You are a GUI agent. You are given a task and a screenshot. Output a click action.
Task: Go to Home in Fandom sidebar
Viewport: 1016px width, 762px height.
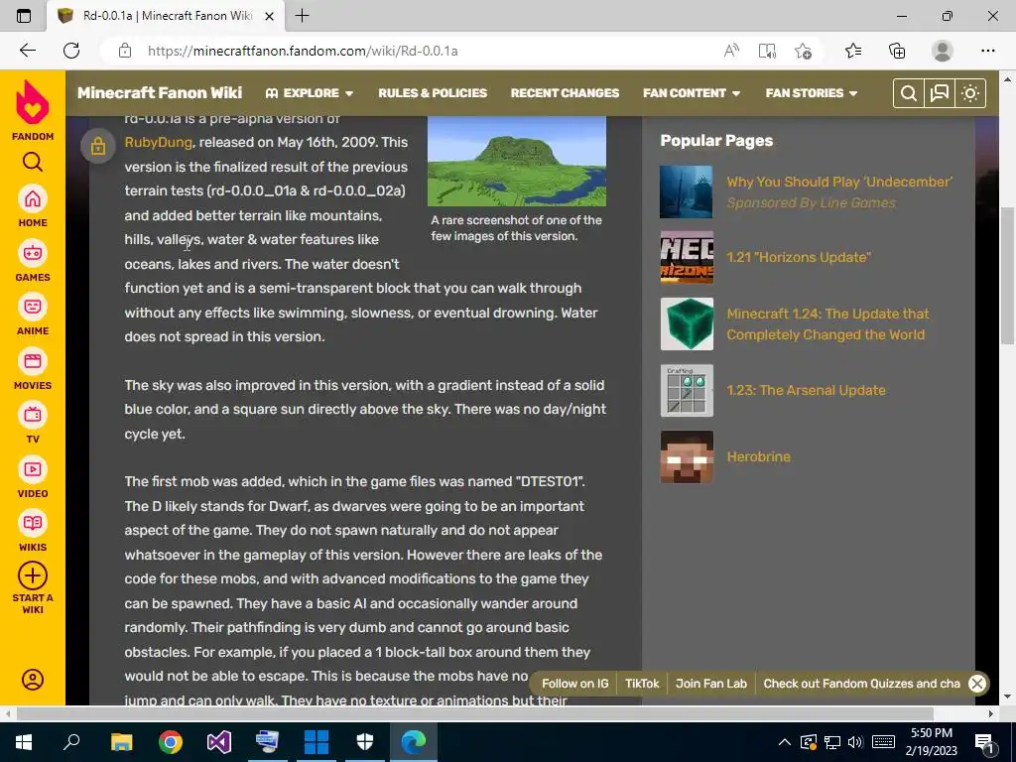(33, 198)
